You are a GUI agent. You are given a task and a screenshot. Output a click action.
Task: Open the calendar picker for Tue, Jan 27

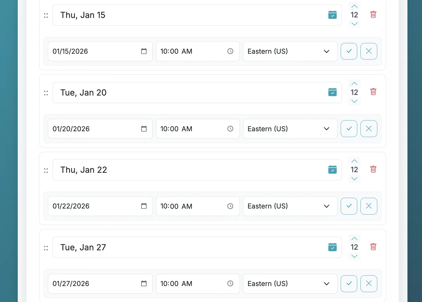point(332,247)
